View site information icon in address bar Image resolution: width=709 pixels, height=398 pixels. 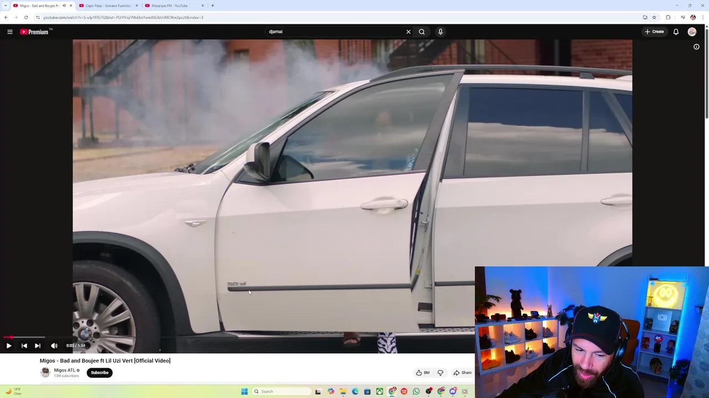38,17
